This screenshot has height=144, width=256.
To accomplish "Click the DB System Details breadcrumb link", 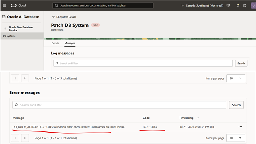I will point(66,17).
